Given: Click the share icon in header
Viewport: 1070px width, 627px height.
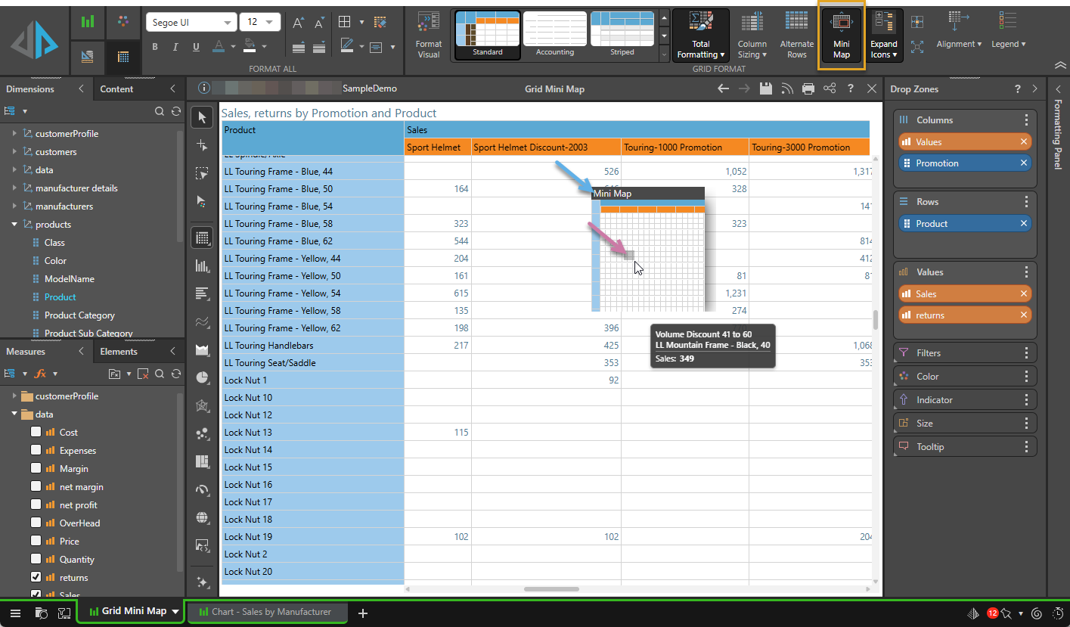Looking at the screenshot, I should tap(830, 88).
